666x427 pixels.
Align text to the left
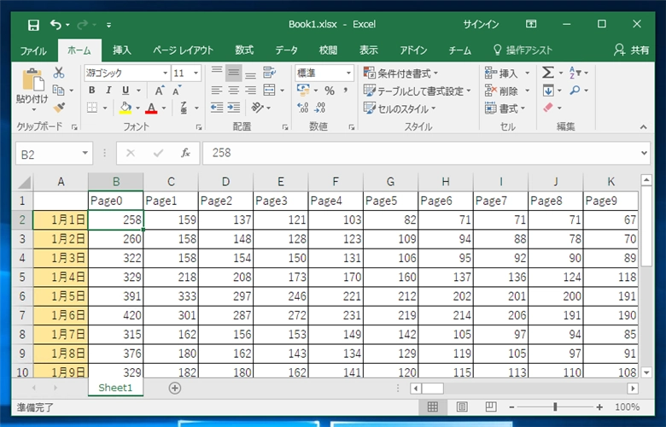pos(217,90)
